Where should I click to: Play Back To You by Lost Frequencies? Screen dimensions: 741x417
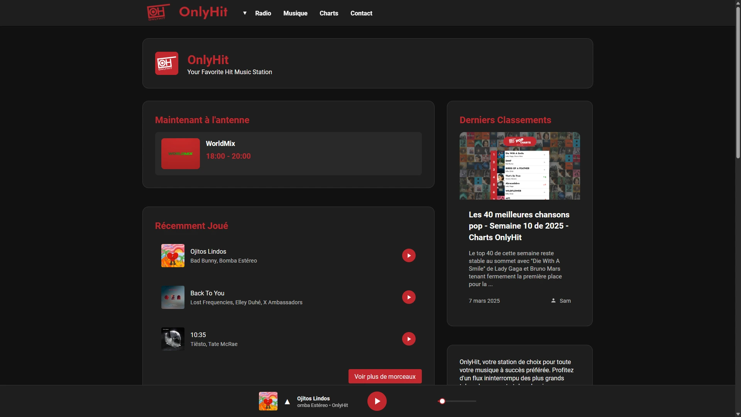409,297
